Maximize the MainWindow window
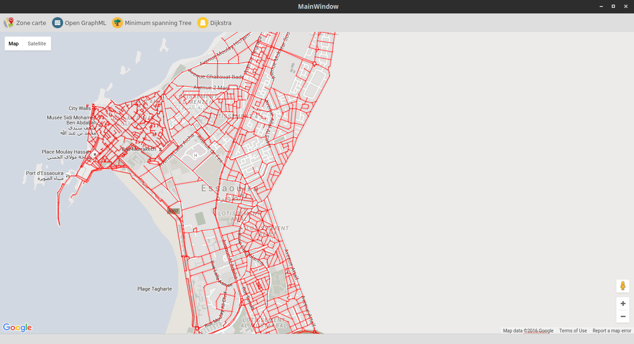 coord(613,6)
